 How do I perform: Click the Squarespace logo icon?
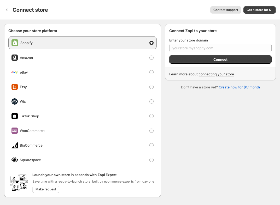(x=15, y=160)
